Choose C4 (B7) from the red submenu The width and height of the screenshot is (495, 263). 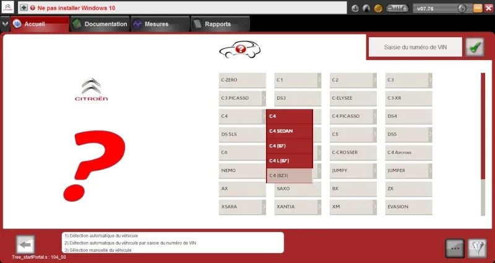click(290, 146)
